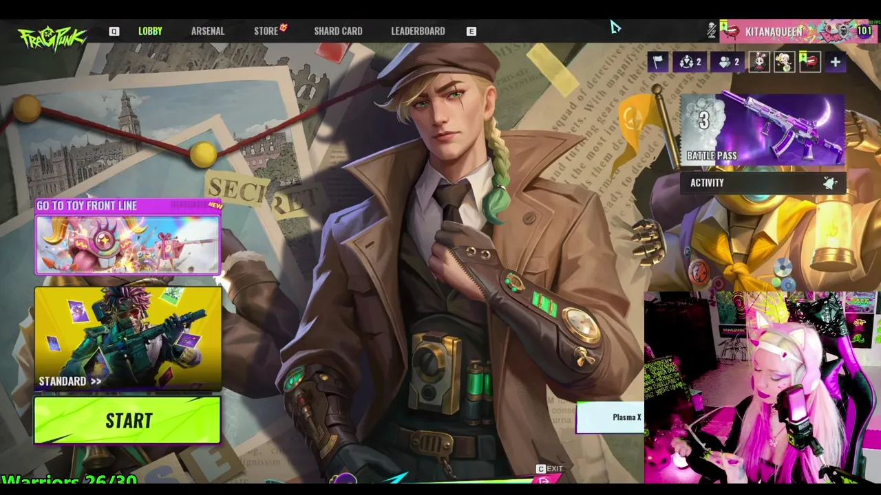Click the plus button to invite player
Viewport: 881px width, 495px height.
coord(835,63)
